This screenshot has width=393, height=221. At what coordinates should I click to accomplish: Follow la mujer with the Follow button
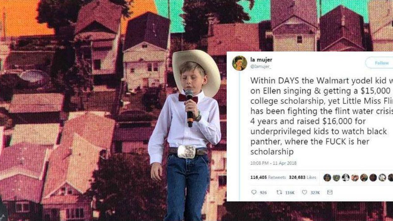379,63
